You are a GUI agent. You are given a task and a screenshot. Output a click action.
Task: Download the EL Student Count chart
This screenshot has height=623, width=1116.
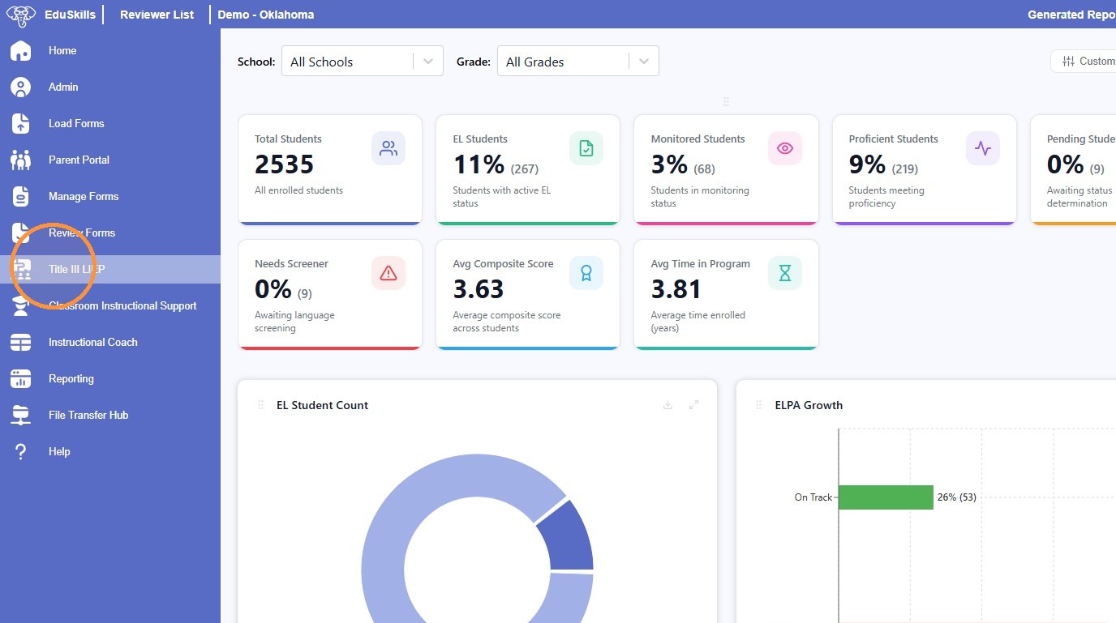pos(667,405)
